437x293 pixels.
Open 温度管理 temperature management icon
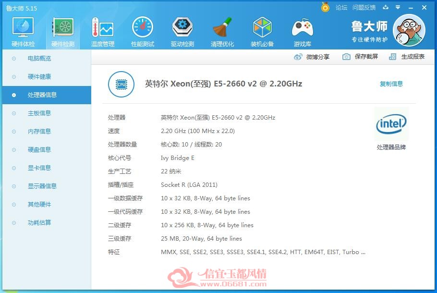pos(103,27)
